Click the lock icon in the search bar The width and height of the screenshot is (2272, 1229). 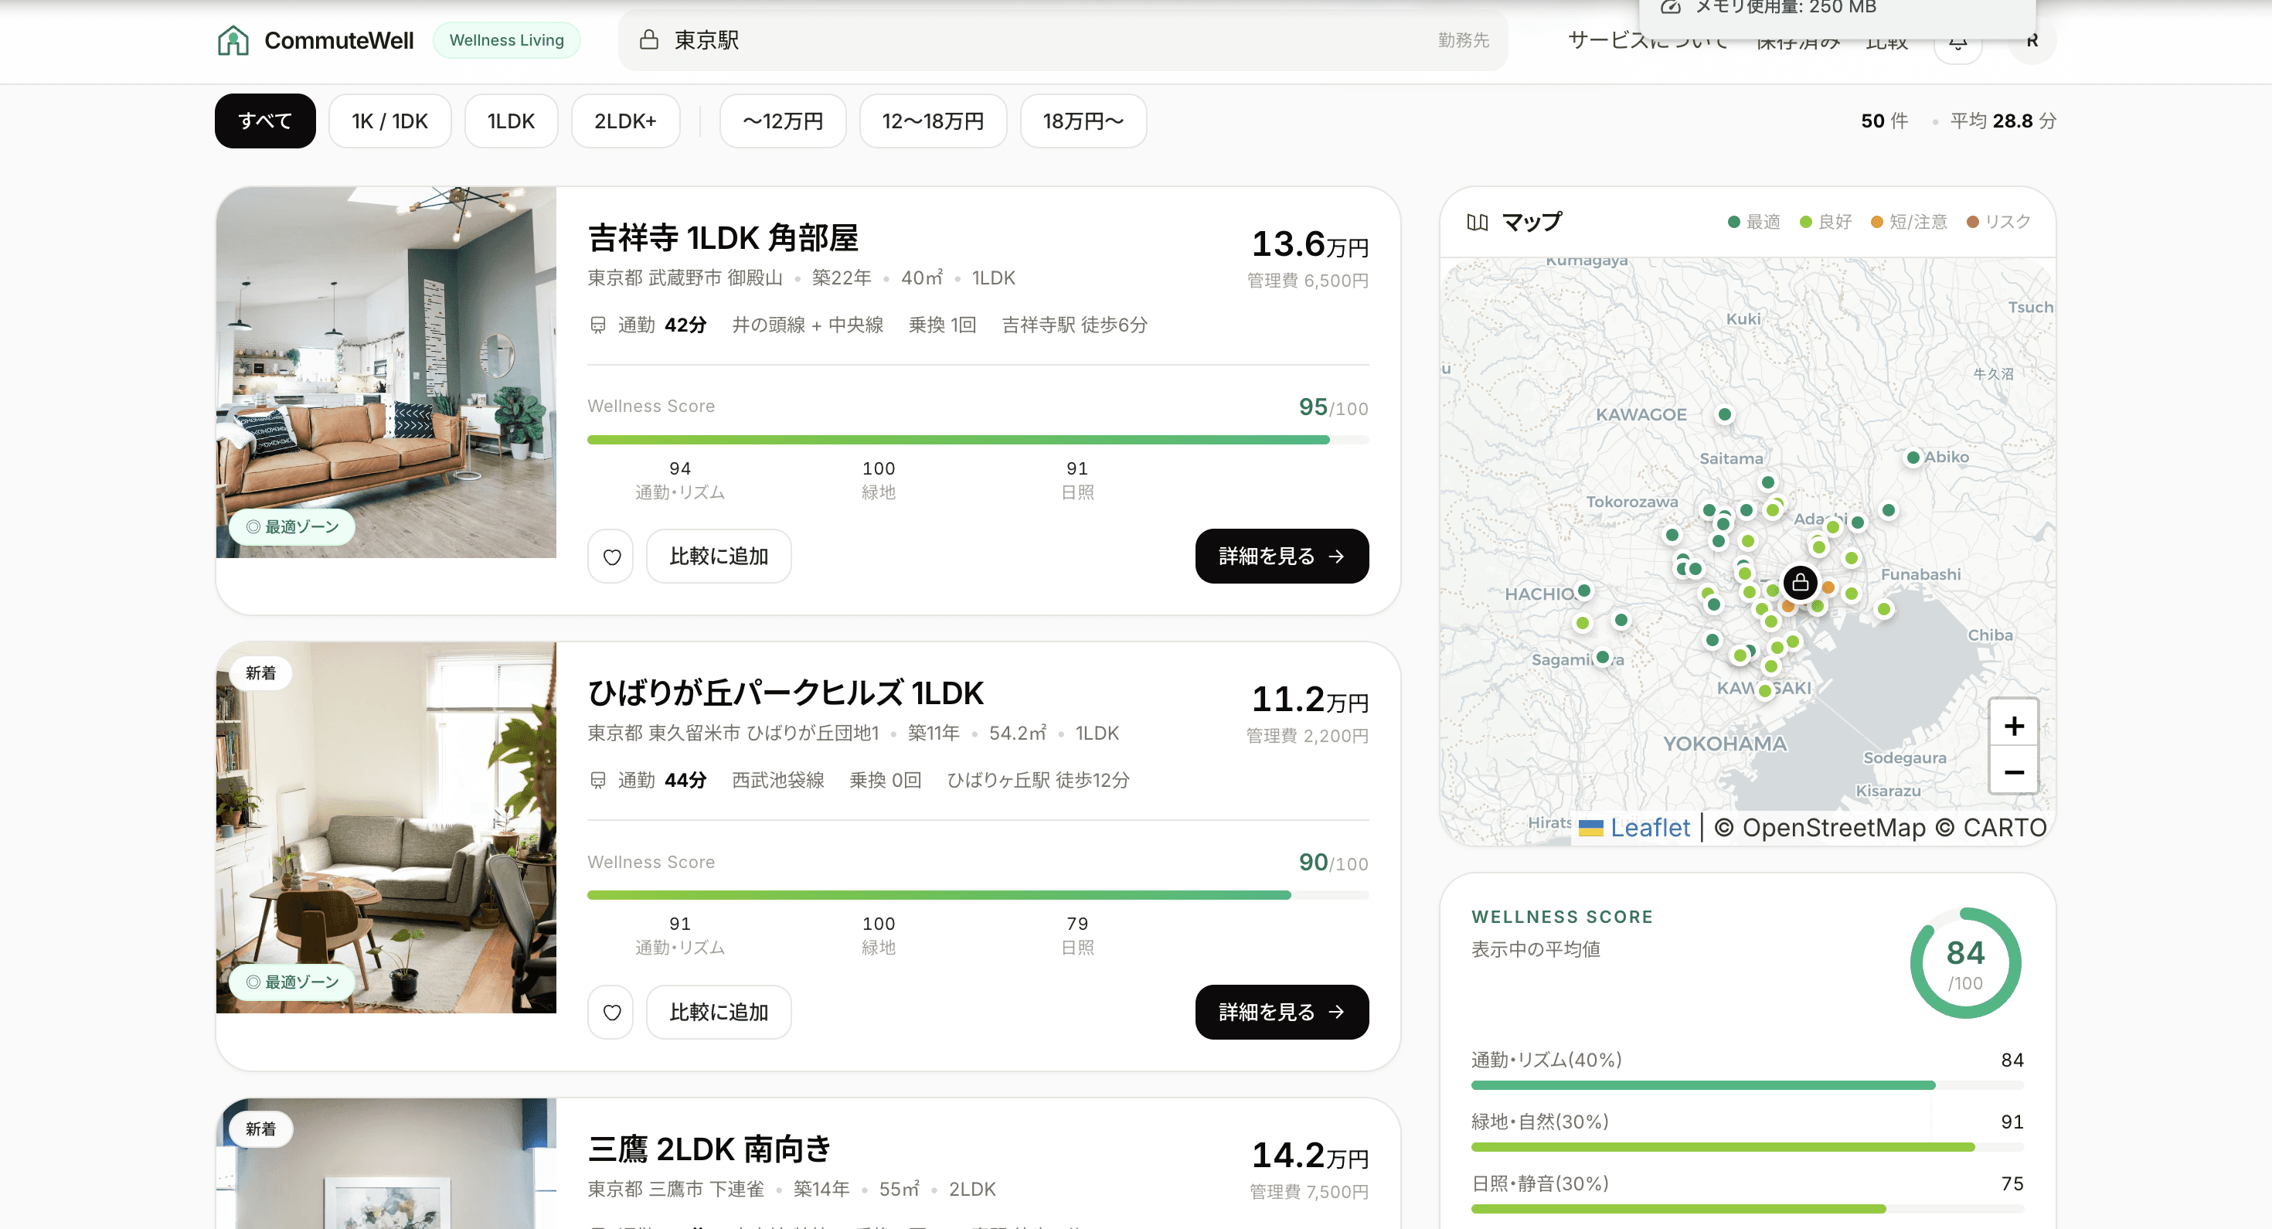coord(650,39)
